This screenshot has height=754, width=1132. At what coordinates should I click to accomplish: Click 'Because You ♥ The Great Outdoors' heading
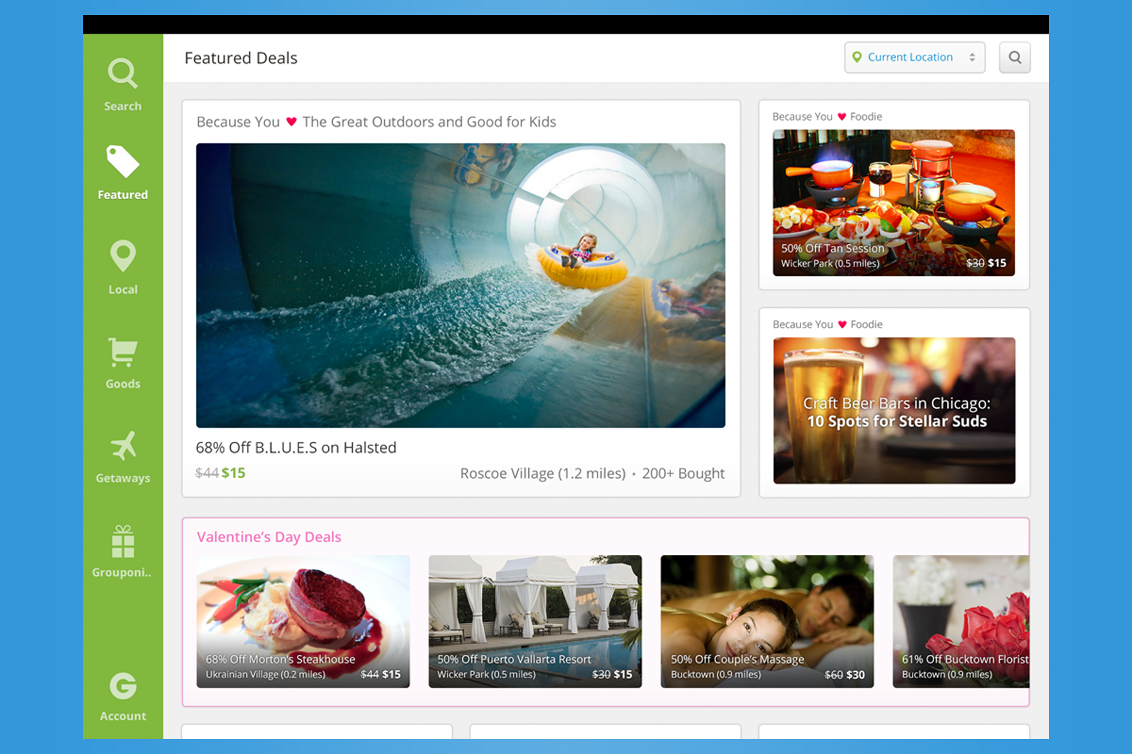376,122
